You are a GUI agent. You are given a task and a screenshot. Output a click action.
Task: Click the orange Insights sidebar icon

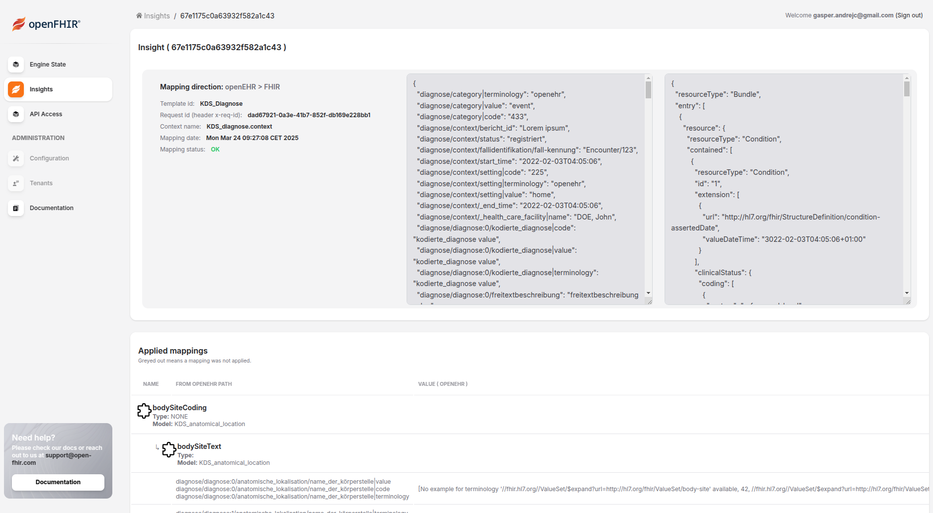(16, 89)
